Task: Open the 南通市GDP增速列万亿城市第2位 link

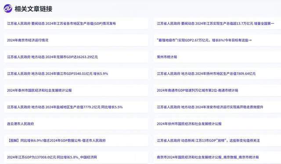Action: [x=197, y=90]
